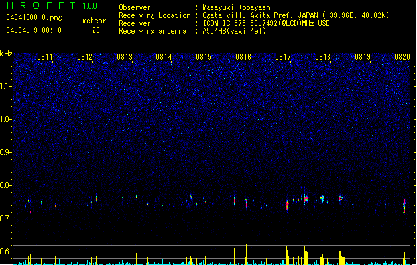417x265 pixels.
Task: Click the 1.1 kHz axis label
Action: [6, 86]
